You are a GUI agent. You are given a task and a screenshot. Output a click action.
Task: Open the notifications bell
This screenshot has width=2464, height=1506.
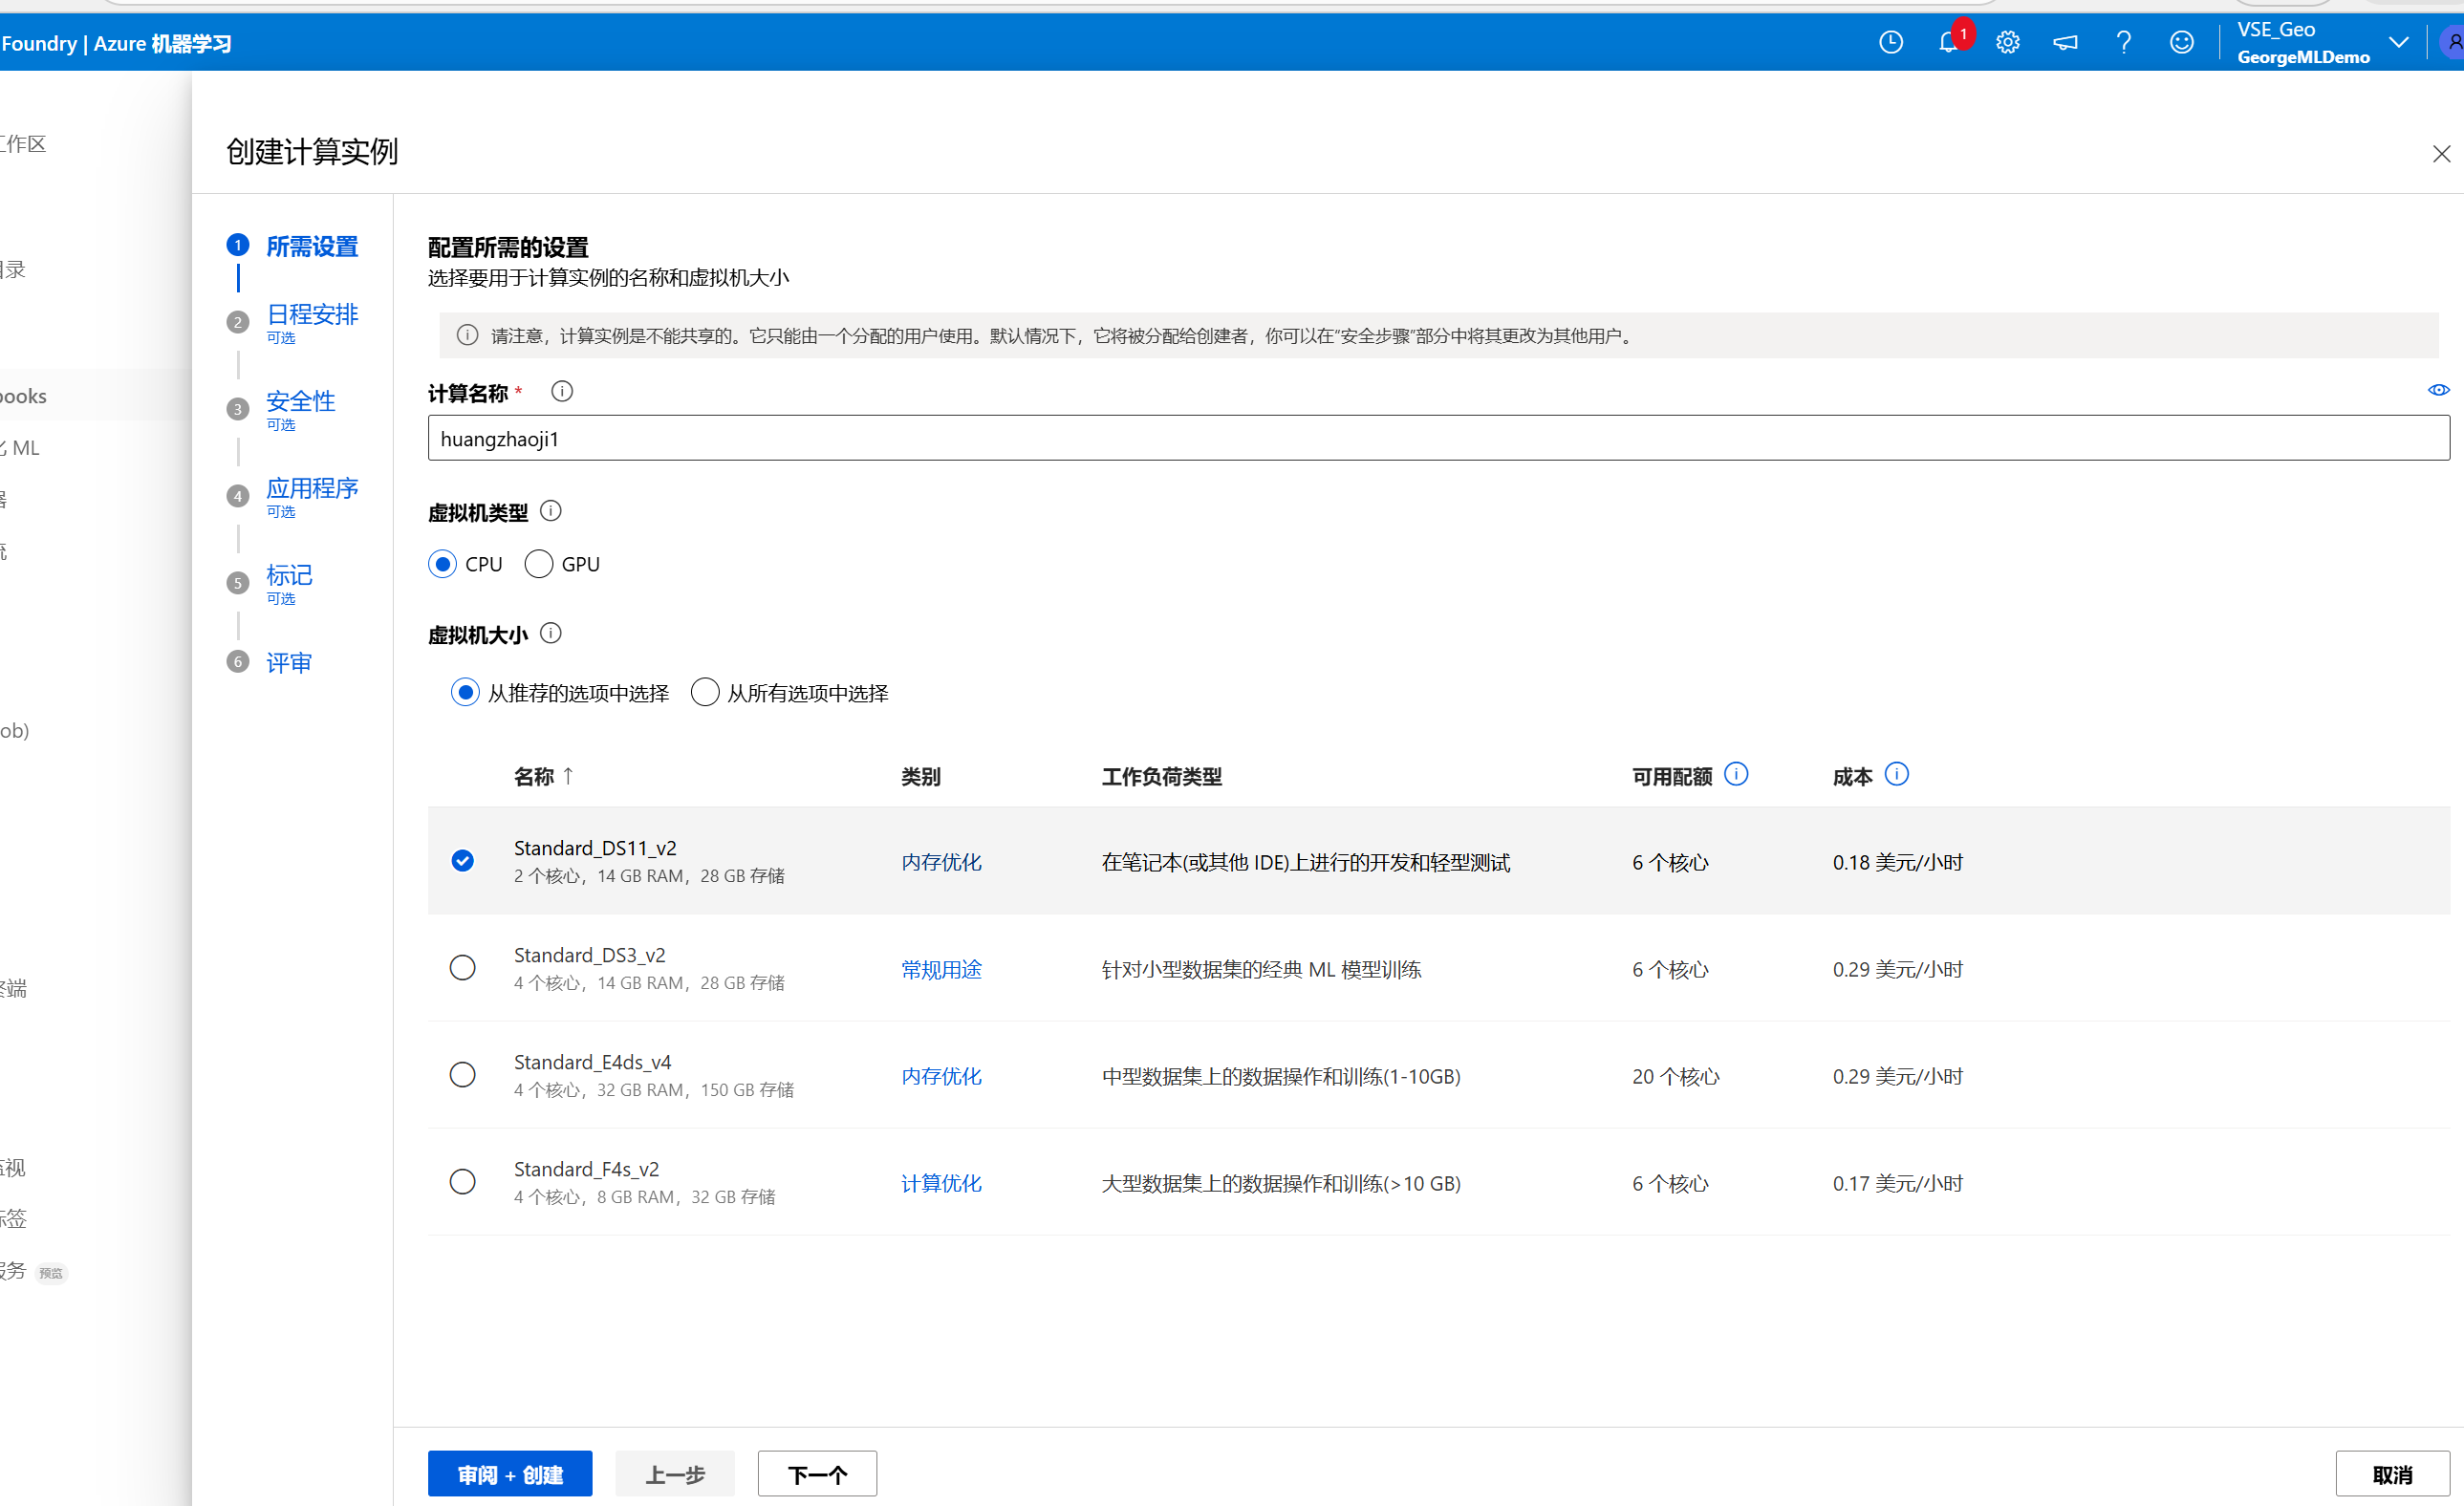point(1948,43)
